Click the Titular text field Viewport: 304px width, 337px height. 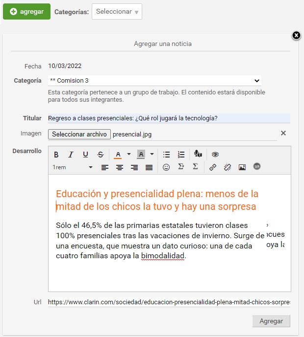169,118
